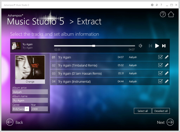Select track row 'Try Again (D'Jam Hassan Remix)'

[110, 73]
